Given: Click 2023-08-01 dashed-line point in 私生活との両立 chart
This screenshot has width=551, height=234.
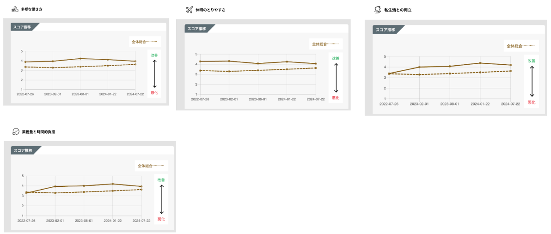Looking at the screenshot, I should (450, 74).
